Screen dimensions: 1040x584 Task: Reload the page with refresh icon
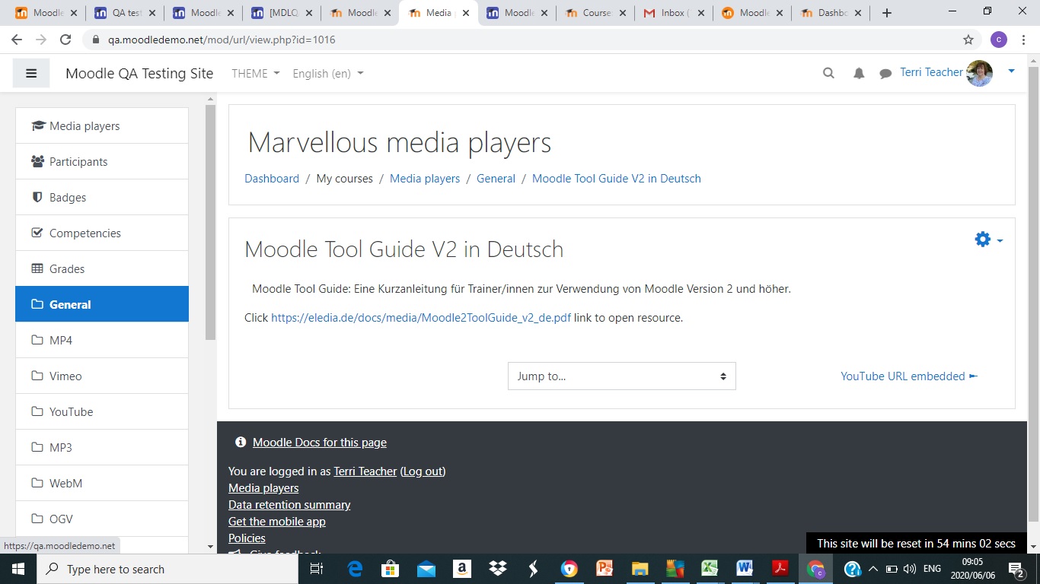65,40
